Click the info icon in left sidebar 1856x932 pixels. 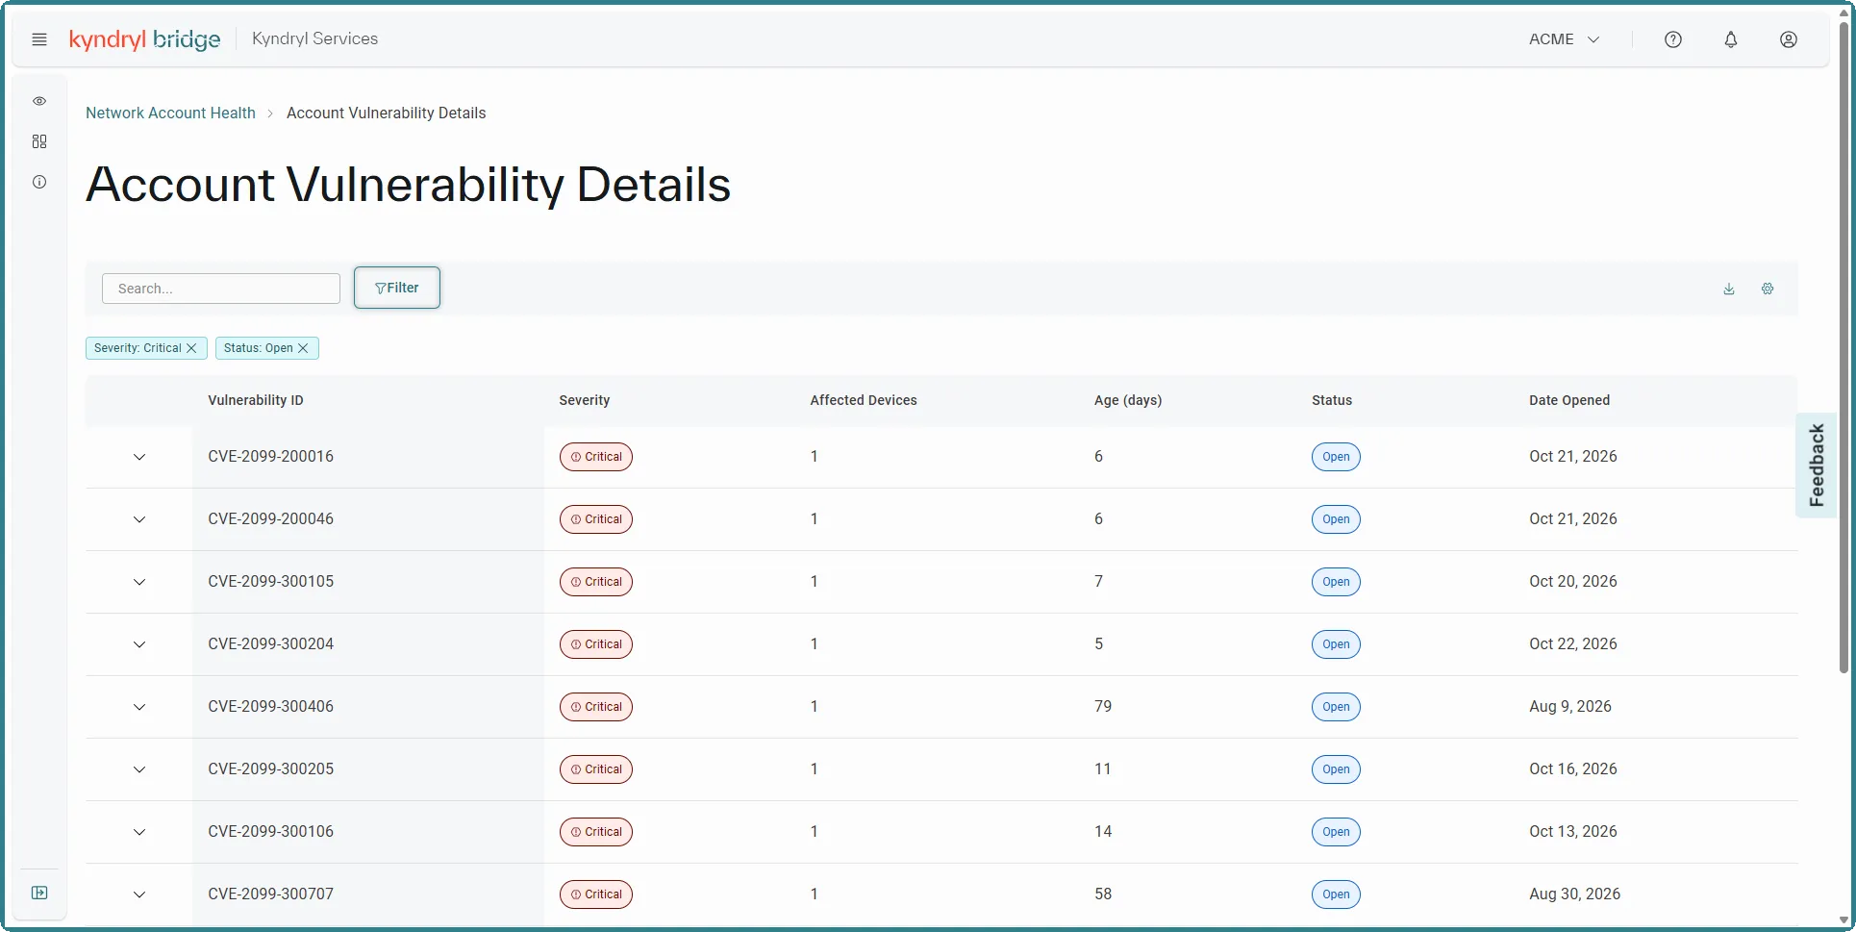39,182
